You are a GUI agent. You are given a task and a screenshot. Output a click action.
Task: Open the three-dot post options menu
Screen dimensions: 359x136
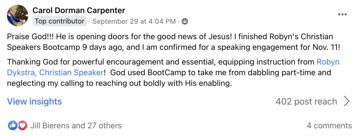(x=342, y=14)
